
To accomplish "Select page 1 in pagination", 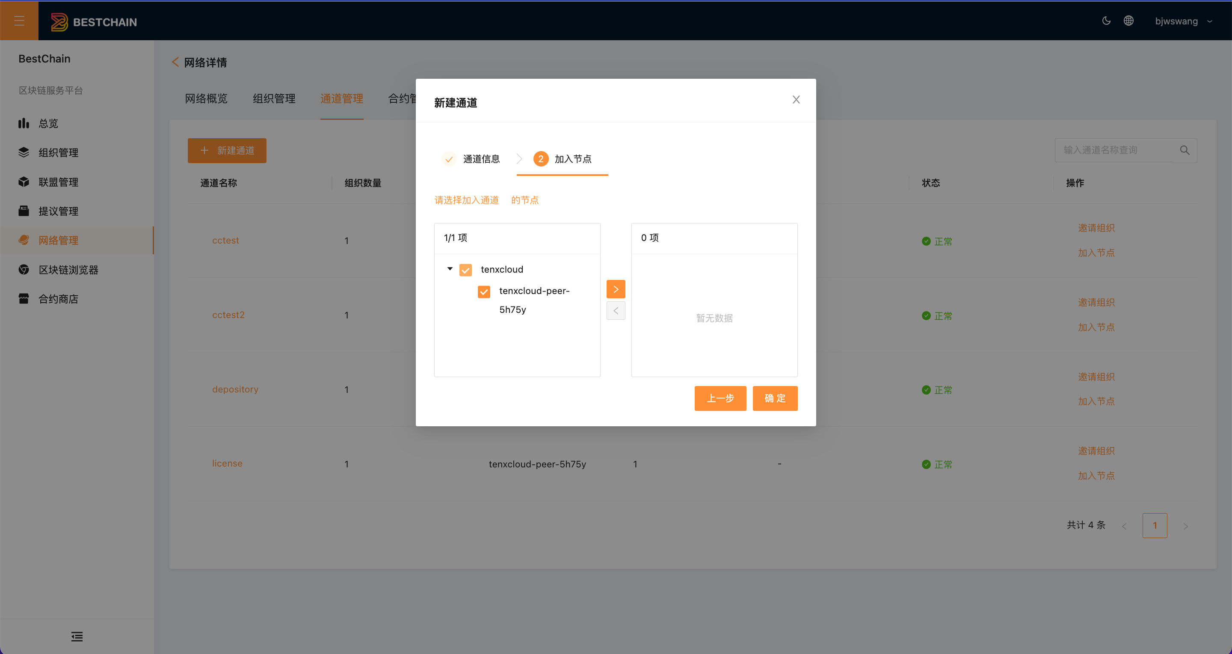I will point(1155,526).
